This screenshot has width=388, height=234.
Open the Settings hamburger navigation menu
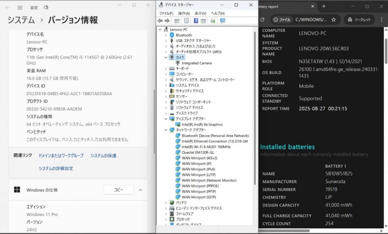pos(20,8)
